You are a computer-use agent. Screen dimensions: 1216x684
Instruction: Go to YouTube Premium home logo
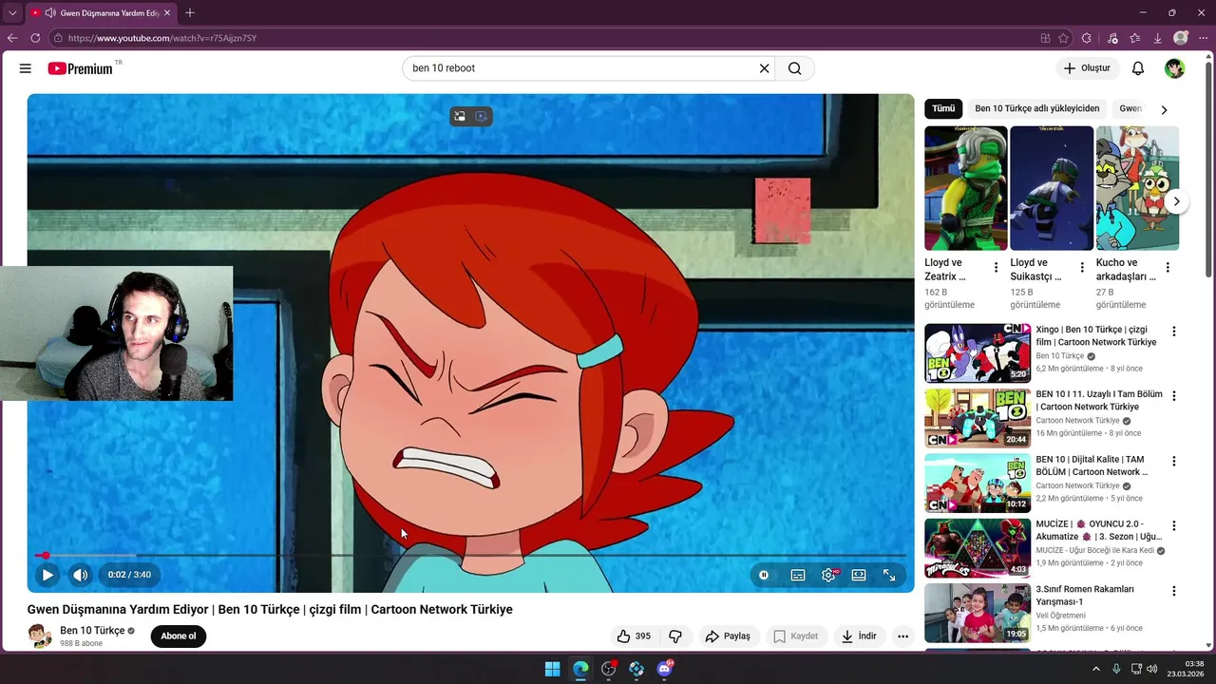(x=80, y=68)
